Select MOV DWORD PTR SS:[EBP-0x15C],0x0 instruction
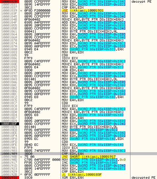The image size is (157, 179). click(x=94, y=159)
